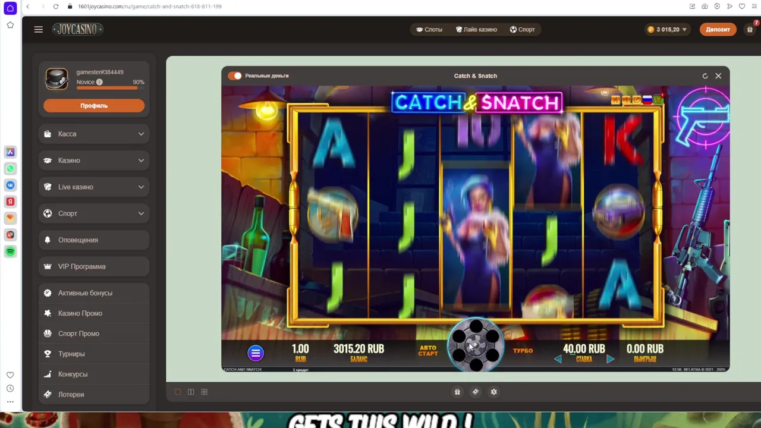Expand the Касса section
Viewport: 761px width, 428px height.
94,134
